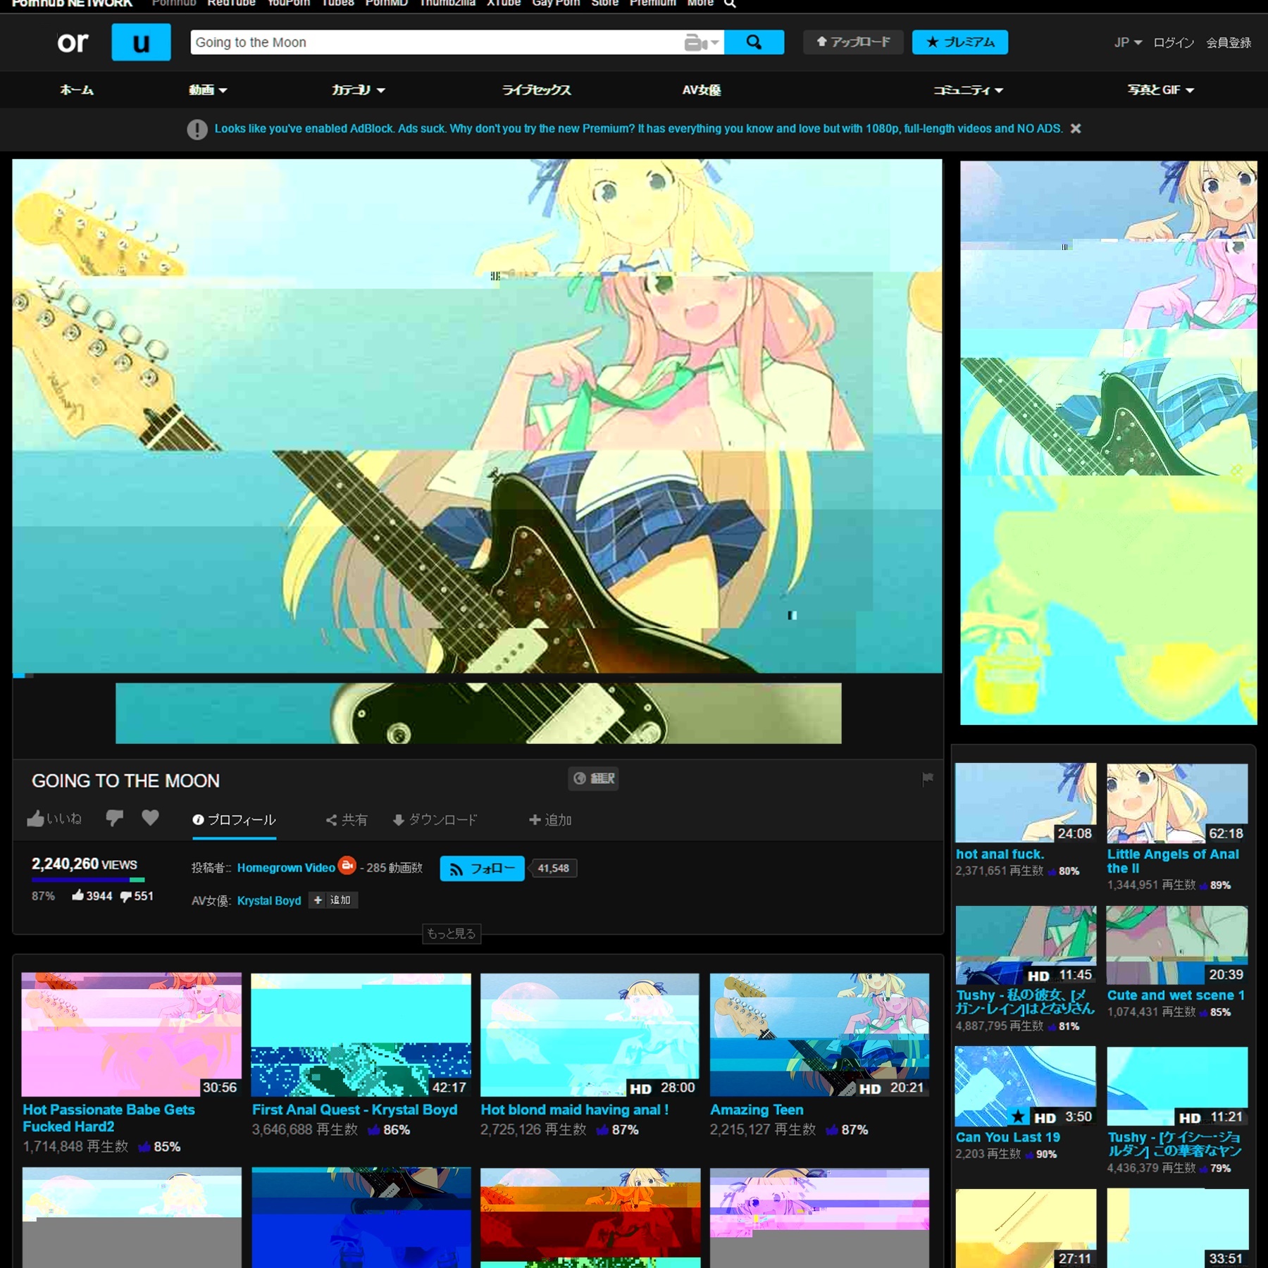Open the sidebar thumbnail with 62:18 duration
The width and height of the screenshot is (1268, 1268).
[x=1177, y=803]
